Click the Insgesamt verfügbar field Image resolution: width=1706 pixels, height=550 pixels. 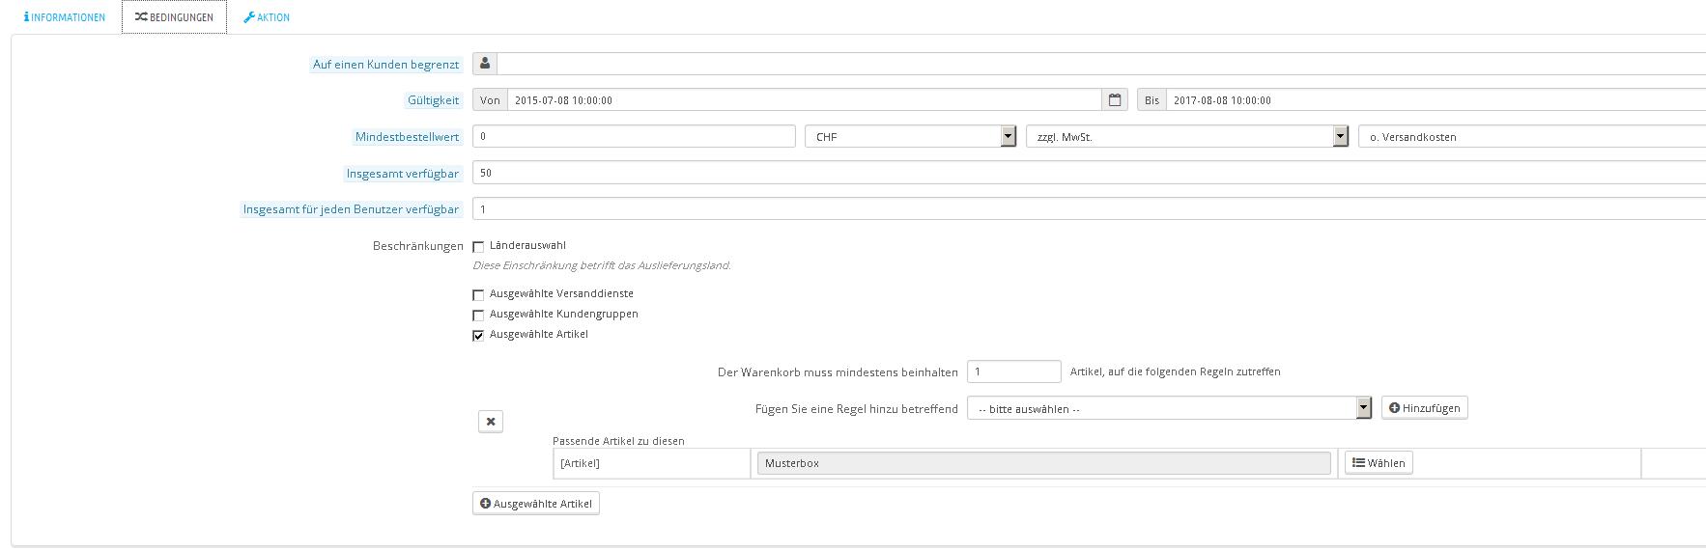[1089, 173]
